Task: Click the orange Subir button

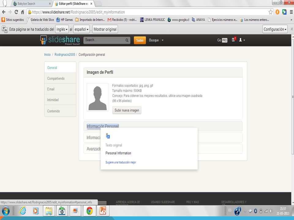Action: 140,40
